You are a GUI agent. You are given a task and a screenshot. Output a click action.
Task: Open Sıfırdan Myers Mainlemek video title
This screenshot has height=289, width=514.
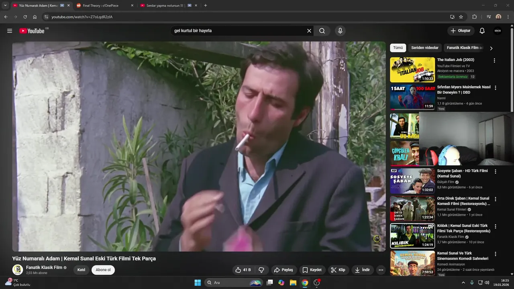(464, 90)
